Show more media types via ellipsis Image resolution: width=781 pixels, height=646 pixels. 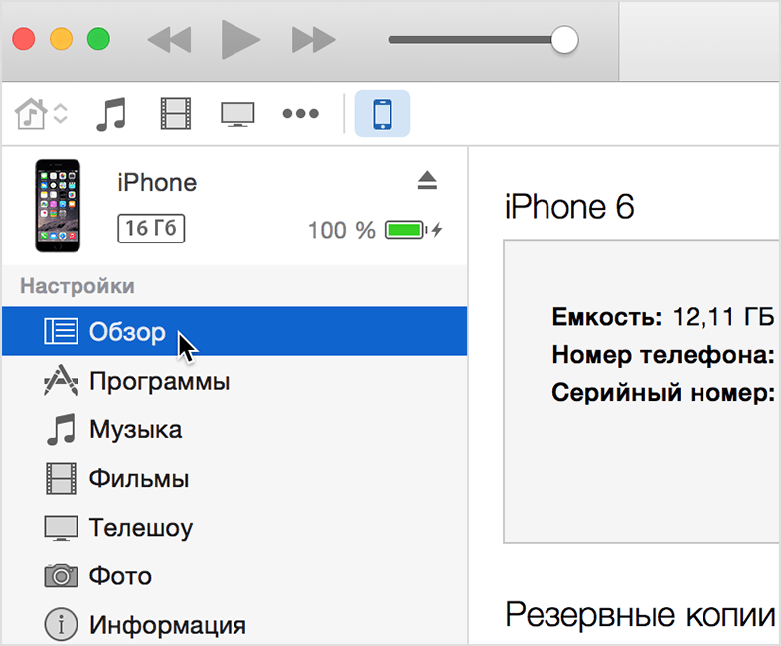300,114
